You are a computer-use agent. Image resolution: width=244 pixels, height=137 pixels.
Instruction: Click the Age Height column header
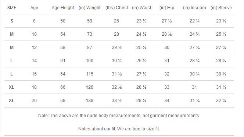point(63,8)
